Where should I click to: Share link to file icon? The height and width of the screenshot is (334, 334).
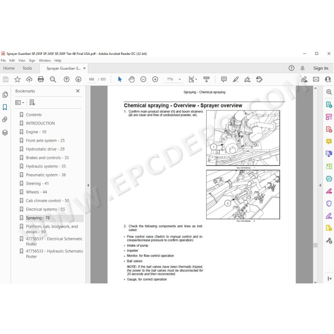(304, 80)
